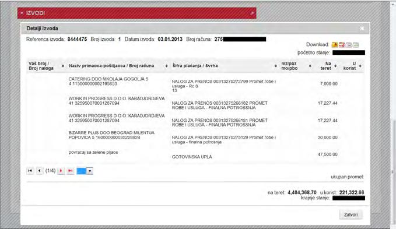Image resolution: width=396 pixels, height=229 pixels.
Task: Go to the previous page of transactions
Action: (x=40, y=171)
